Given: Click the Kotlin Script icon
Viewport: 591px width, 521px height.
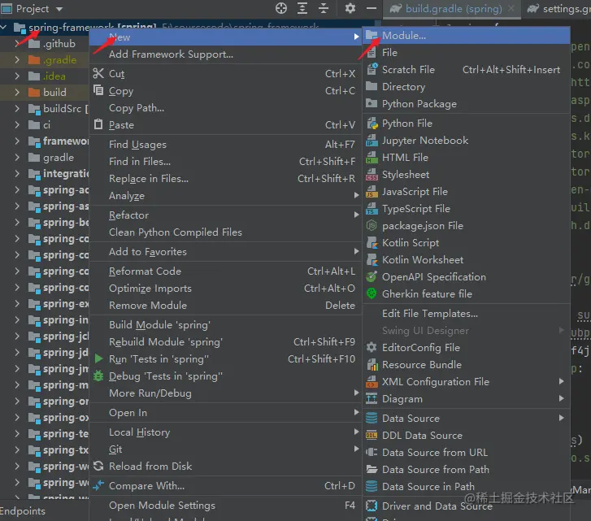Looking at the screenshot, I should pos(372,242).
